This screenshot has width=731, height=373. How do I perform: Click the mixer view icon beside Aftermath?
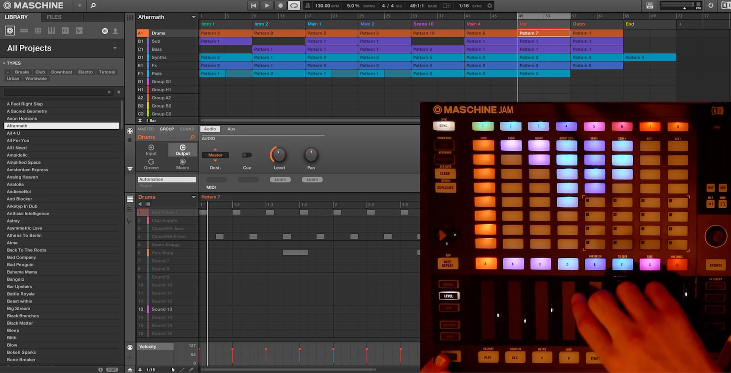(x=130, y=17)
